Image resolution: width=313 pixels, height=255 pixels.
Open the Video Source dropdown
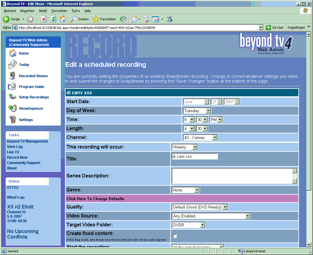tap(211, 216)
